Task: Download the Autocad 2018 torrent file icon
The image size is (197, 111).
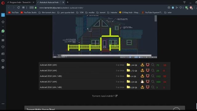Action: point(142,76)
